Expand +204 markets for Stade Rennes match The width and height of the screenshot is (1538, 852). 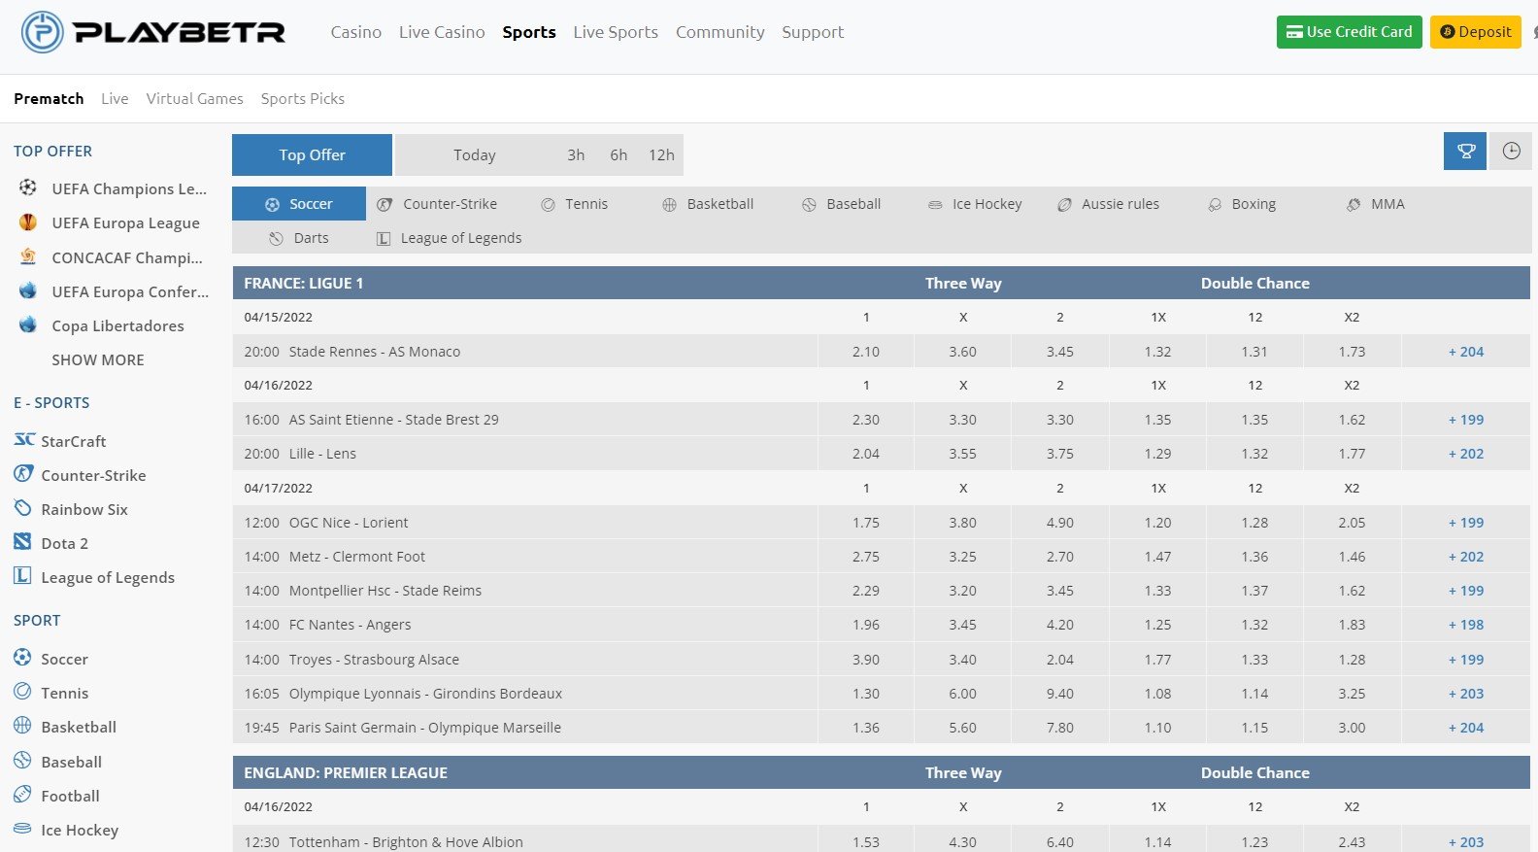point(1466,352)
